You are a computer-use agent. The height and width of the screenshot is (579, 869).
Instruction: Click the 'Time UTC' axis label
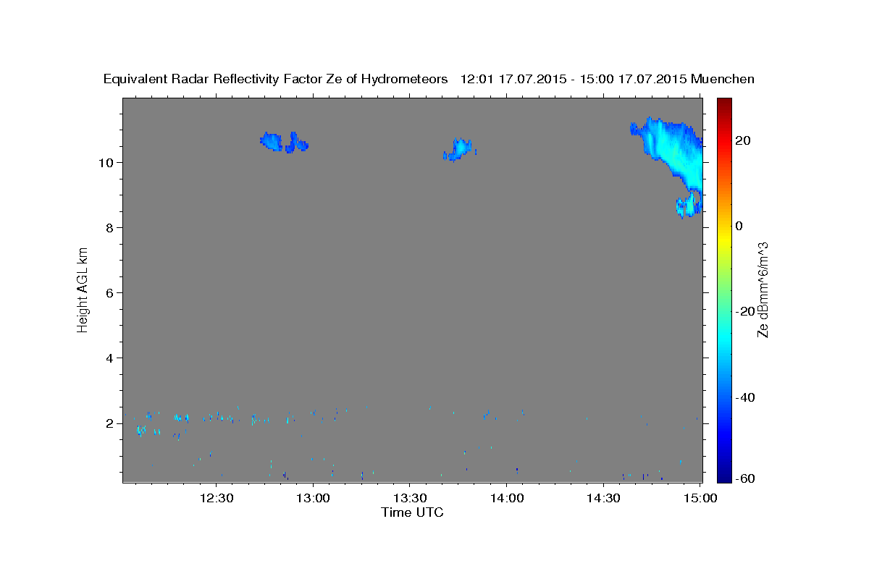[x=412, y=512]
